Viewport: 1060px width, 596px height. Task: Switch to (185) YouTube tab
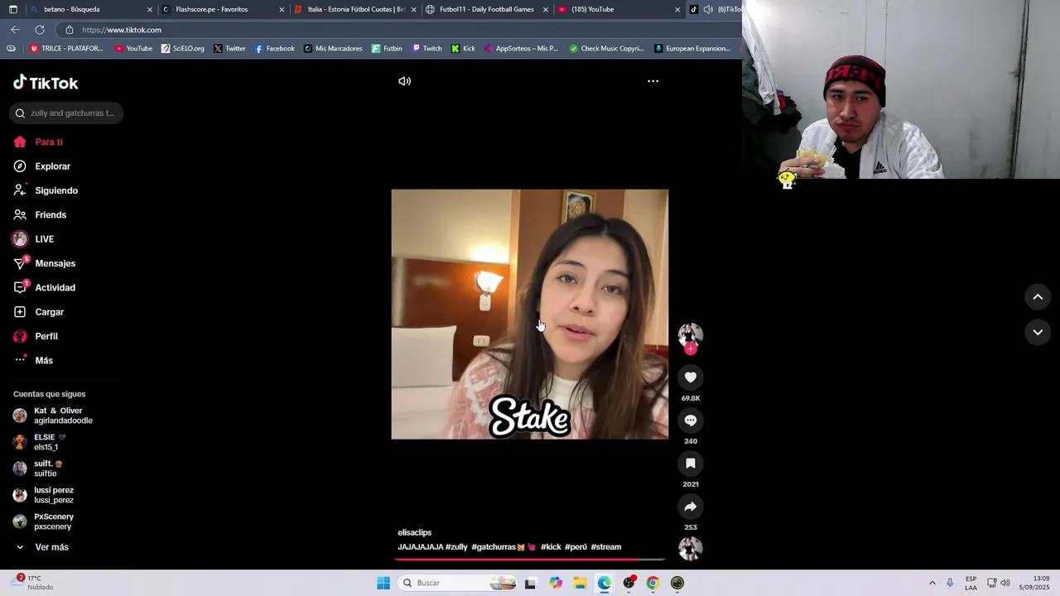click(x=618, y=9)
